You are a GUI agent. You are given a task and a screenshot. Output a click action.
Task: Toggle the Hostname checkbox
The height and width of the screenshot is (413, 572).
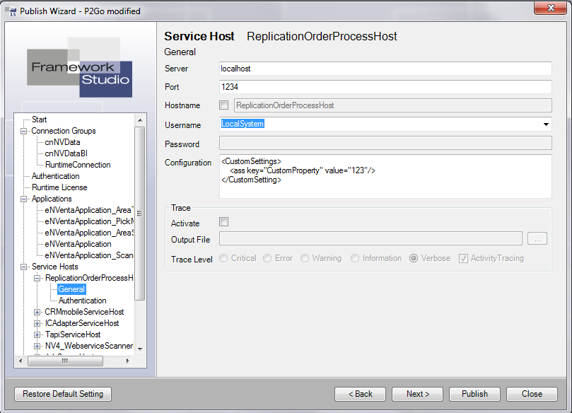(x=223, y=105)
